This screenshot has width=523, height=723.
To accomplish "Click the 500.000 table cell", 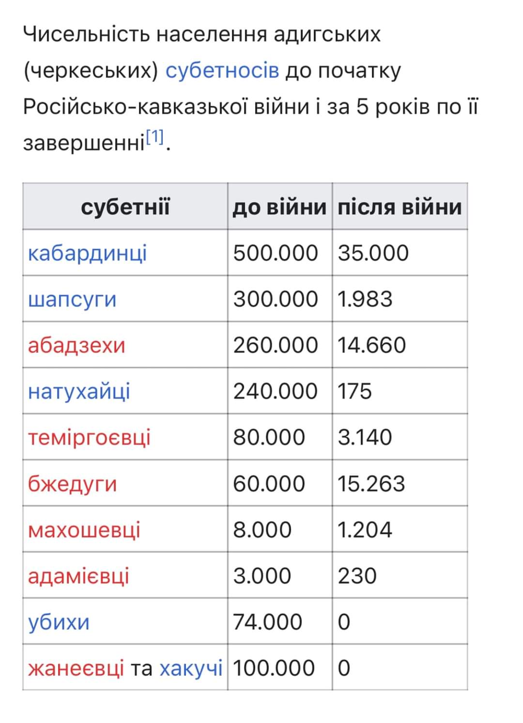I will pos(276,253).
